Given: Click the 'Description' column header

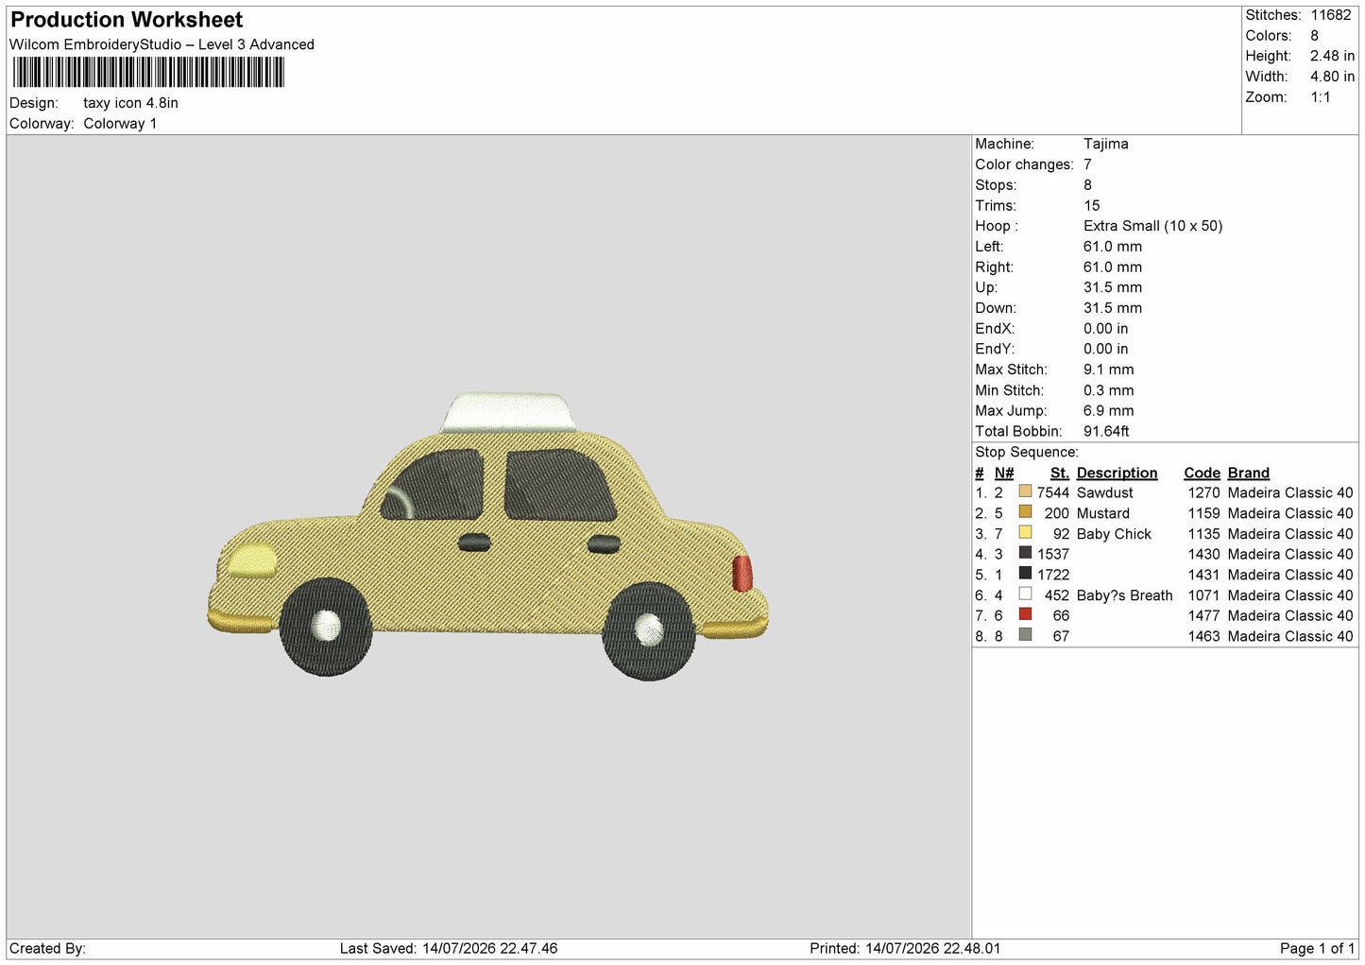Looking at the screenshot, I should coord(1118,473).
